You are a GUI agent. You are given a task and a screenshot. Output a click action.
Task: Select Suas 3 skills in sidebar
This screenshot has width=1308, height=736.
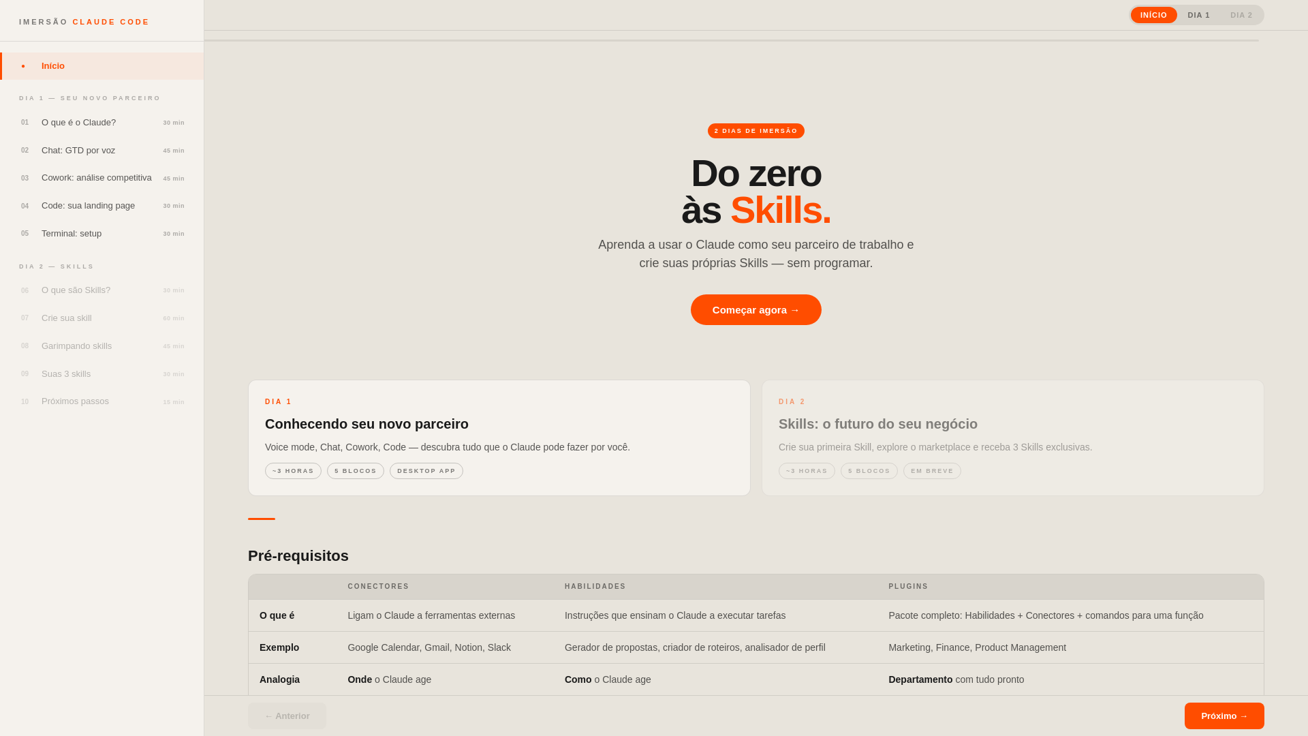(66, 374)
